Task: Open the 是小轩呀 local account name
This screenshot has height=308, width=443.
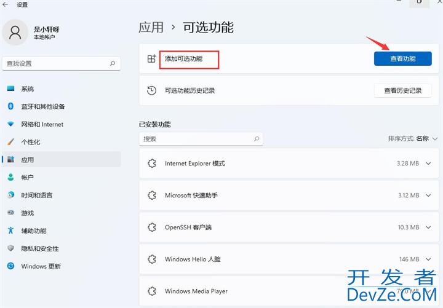Action: pos(47,30)
